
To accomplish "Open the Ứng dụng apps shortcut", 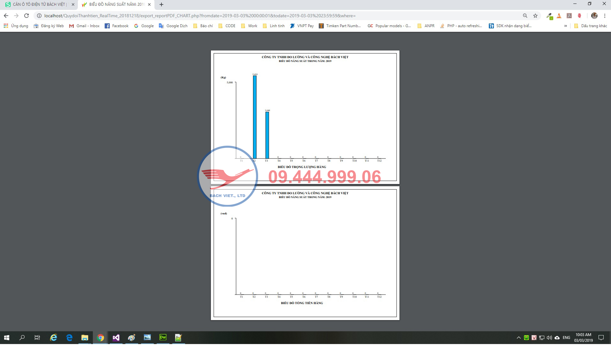I will click(16, 26).
